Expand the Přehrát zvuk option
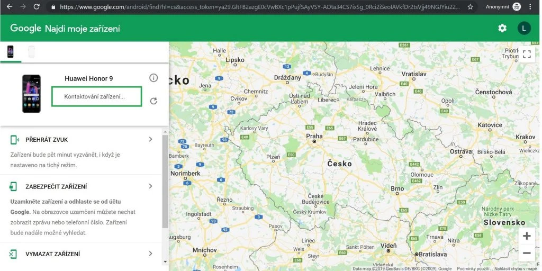The image size is (542, 271). [x=150, y=139]
